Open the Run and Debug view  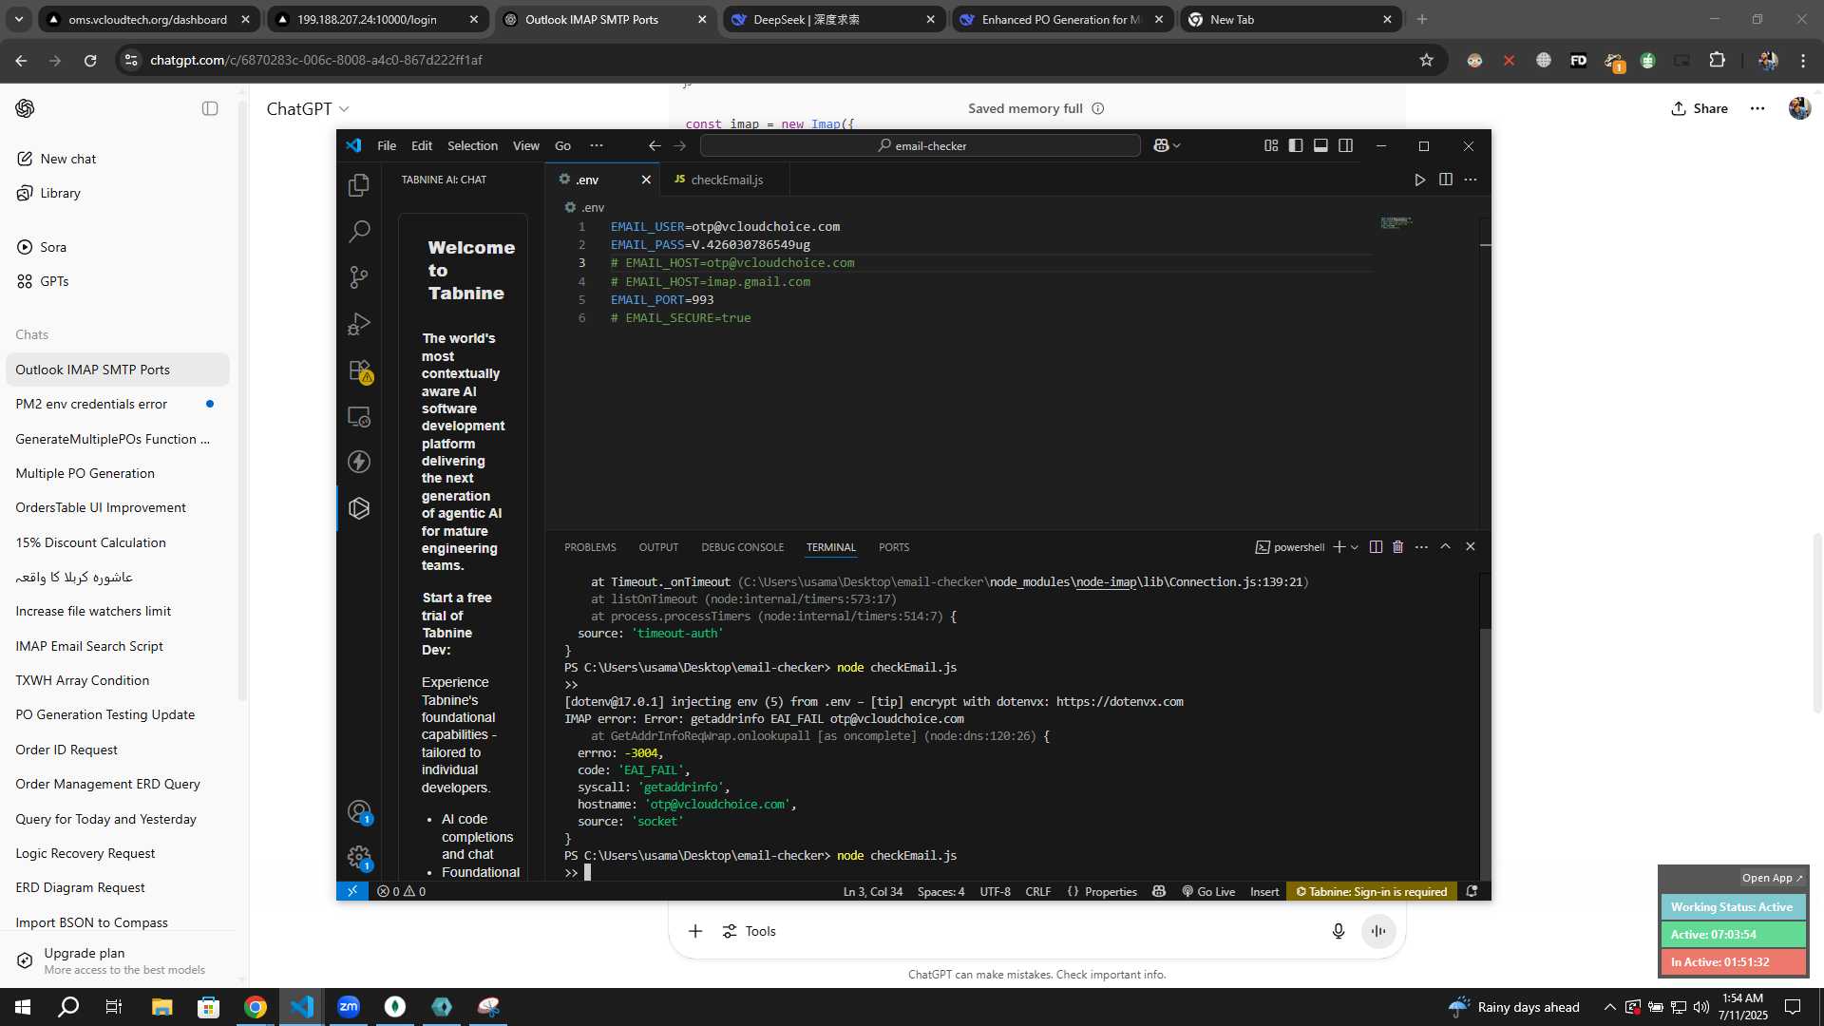point(359,323)
